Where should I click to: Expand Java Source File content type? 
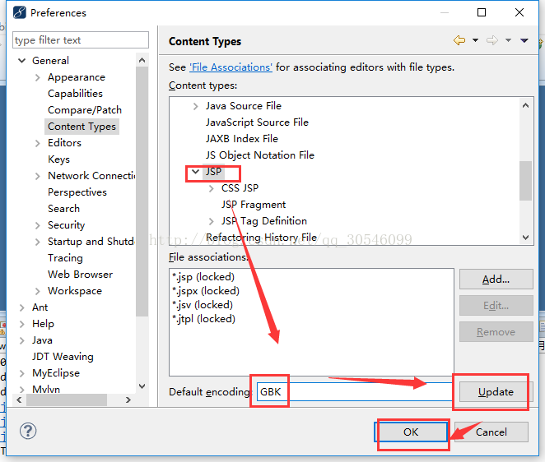pyautogui.click(x=196, y=106)
